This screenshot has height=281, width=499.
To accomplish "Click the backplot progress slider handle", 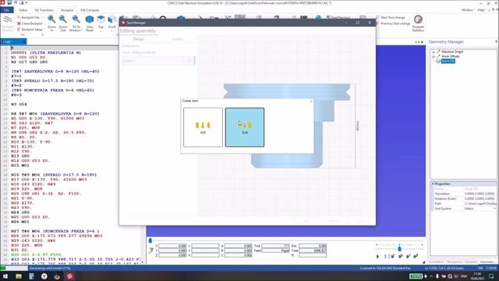I will pos(150,240).
